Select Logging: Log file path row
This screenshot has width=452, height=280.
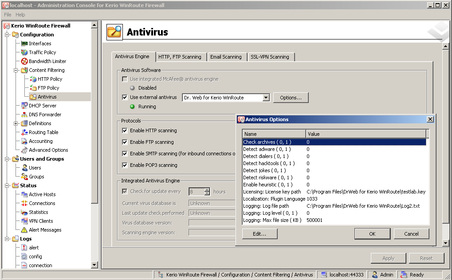pos(334,206)
